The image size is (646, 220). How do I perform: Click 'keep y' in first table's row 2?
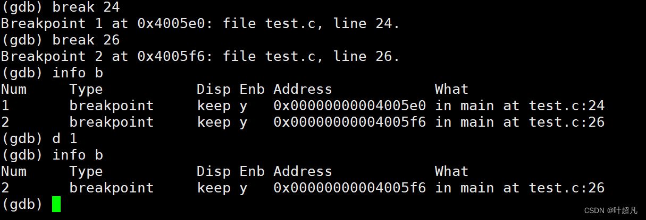[x=222, y=122]
